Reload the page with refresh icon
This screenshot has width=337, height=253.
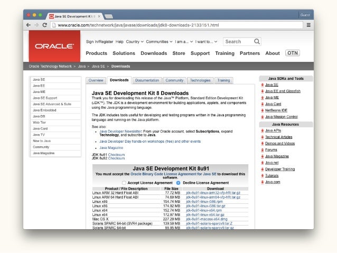[x=44, y=25]
